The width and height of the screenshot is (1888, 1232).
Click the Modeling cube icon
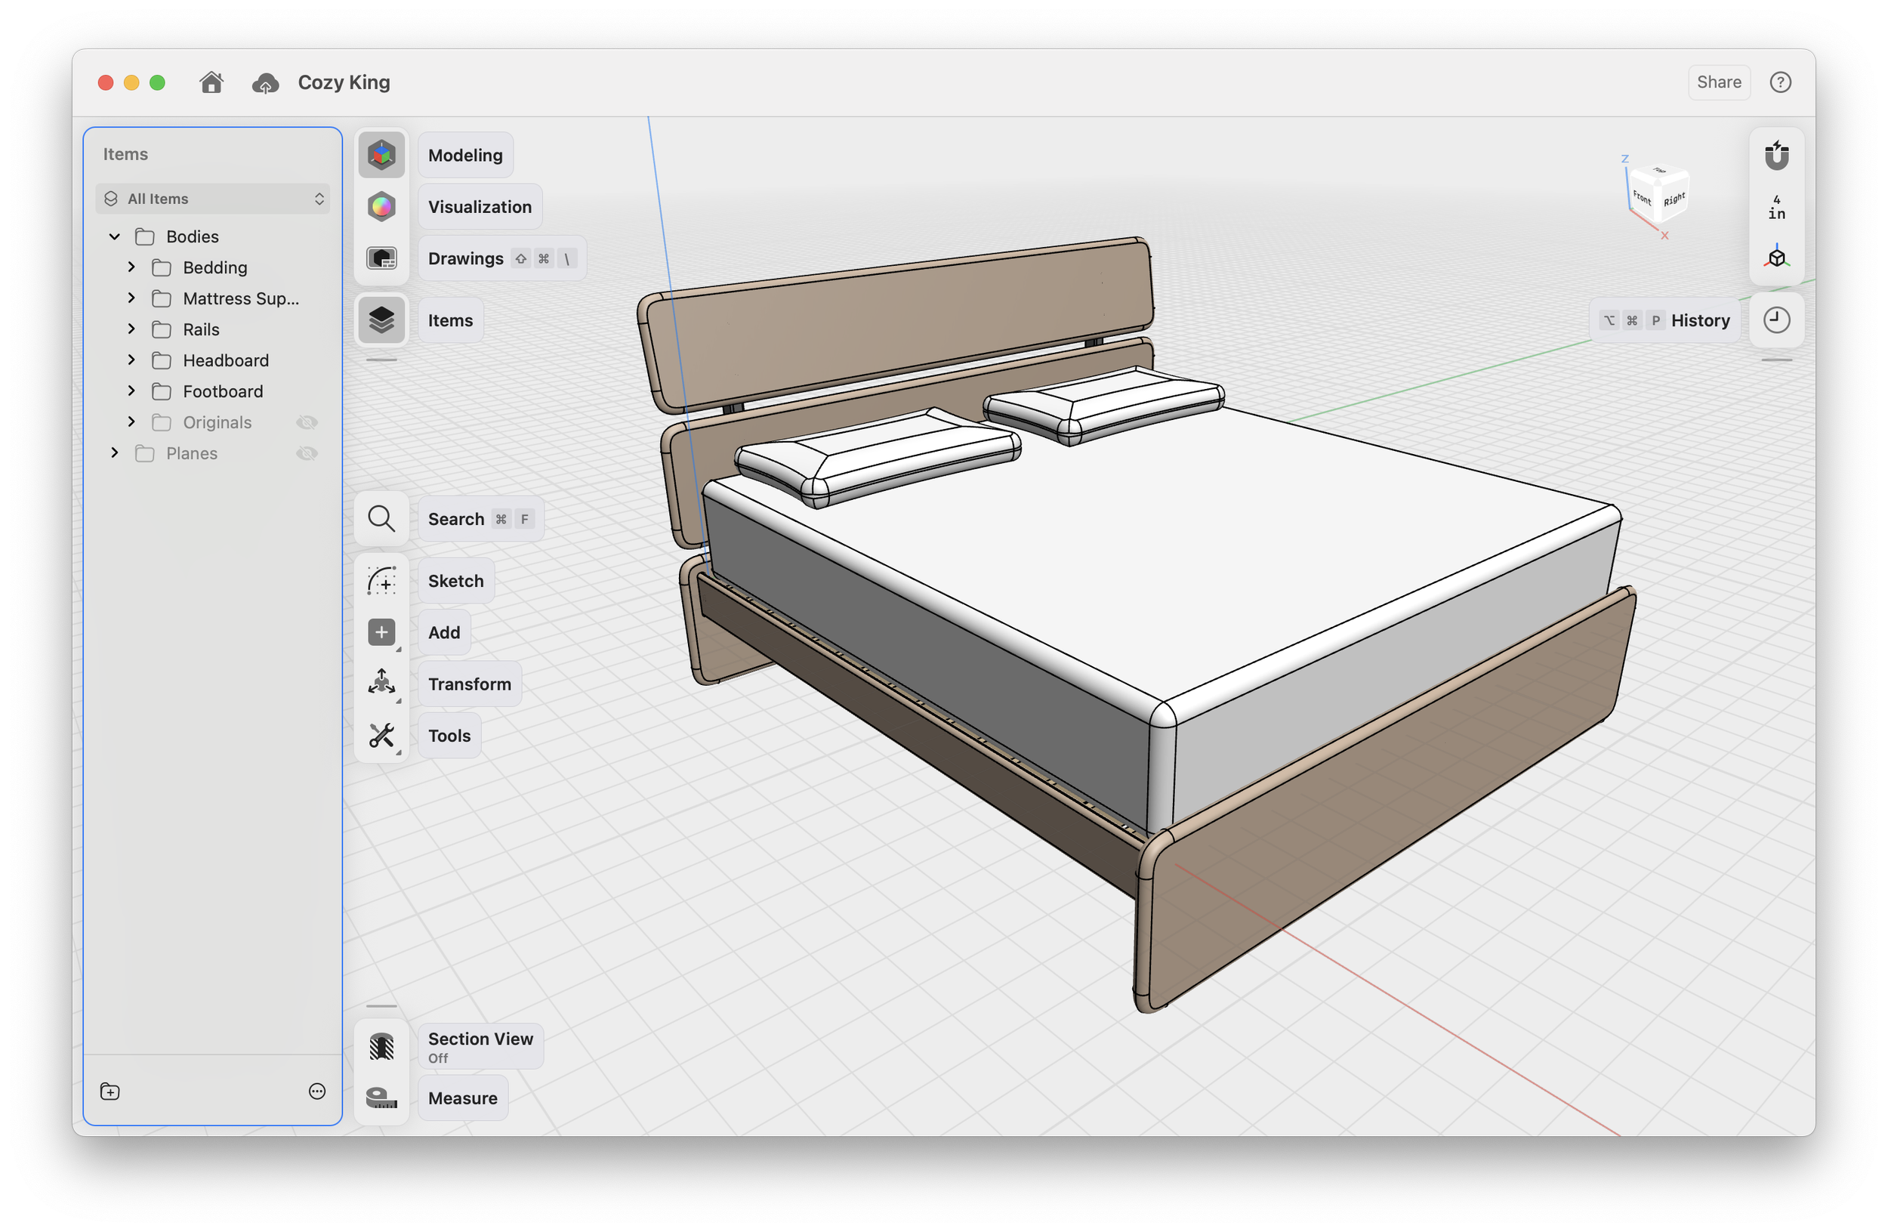pyautogui.click(x=381, y=155)
